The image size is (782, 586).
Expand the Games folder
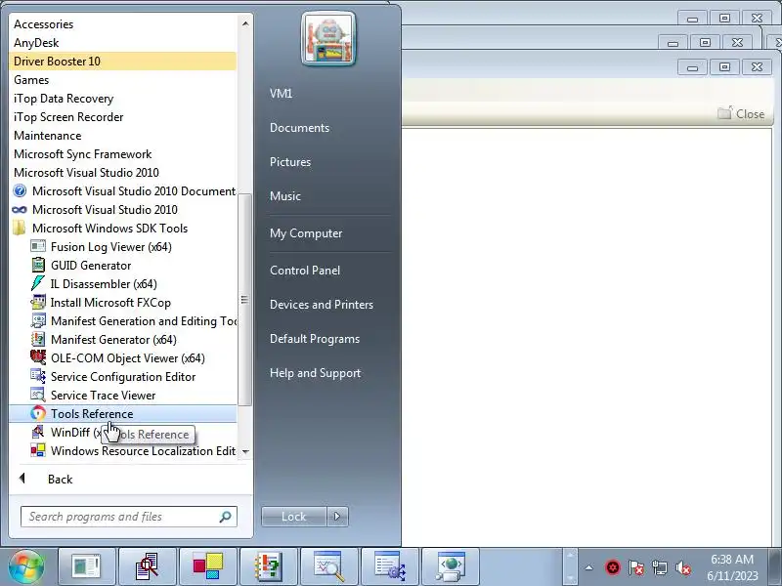coord(123,80)
